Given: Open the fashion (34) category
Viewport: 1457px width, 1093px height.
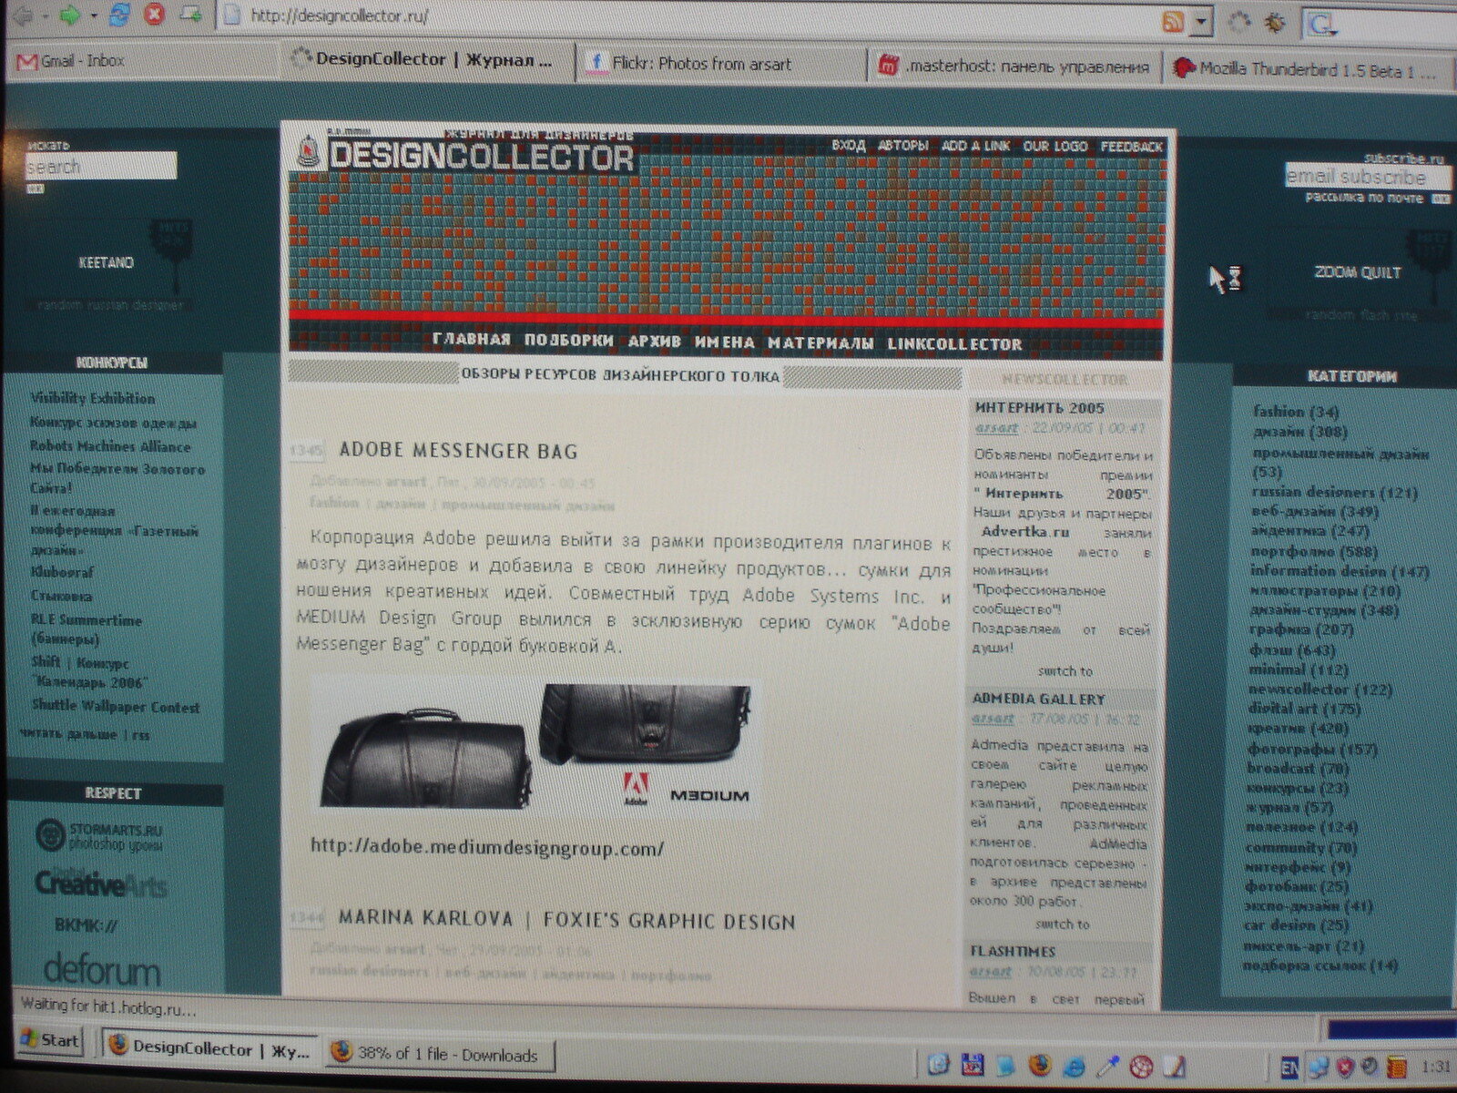Looking at the screenshot, I should [1296, 412].
